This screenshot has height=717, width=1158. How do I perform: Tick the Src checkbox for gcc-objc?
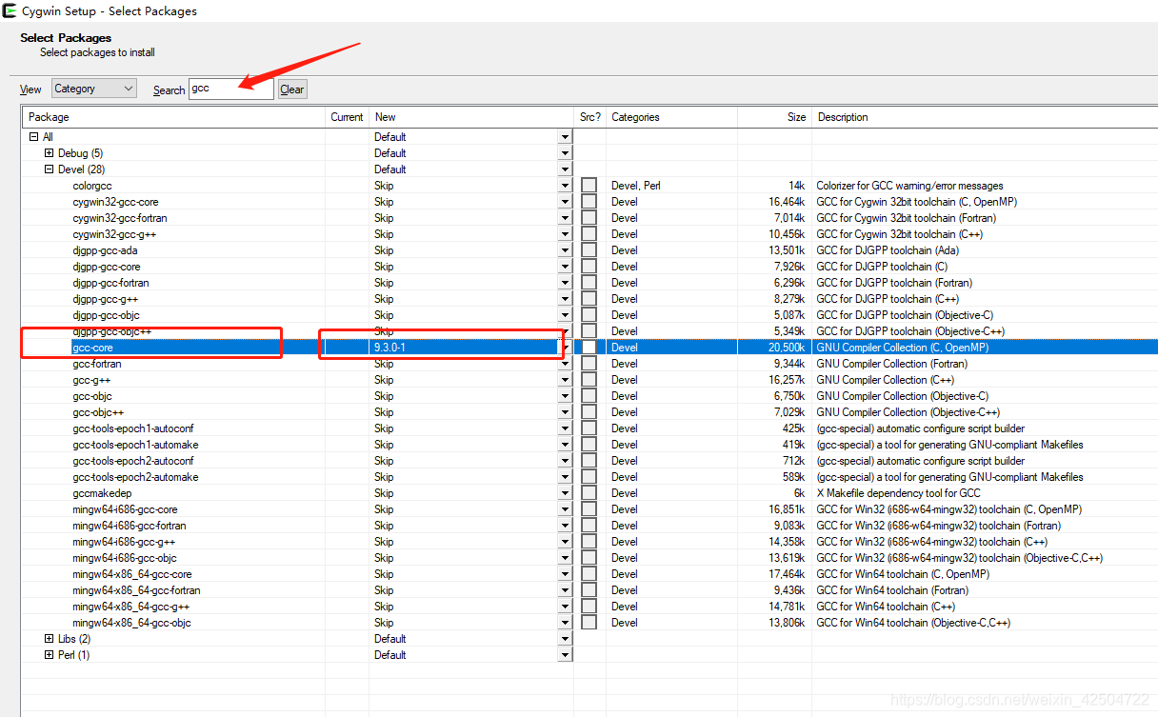[x=589, y=396]
